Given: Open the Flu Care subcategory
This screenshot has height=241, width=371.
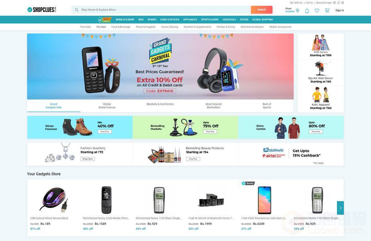Looking at the screenshot, I should [x=101, y=27].
